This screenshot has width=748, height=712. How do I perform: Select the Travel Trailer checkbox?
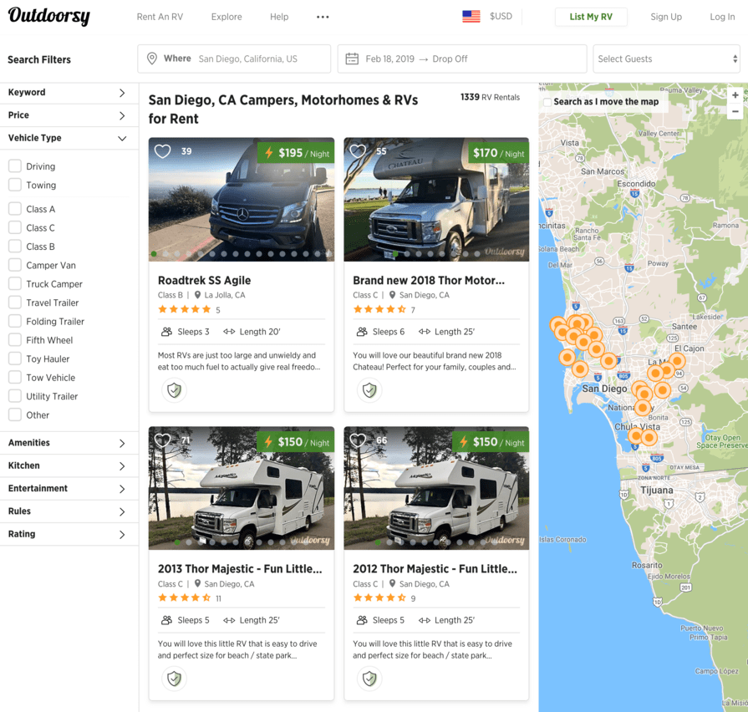(x=15, y=303)
